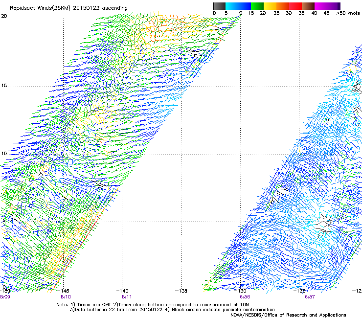Screen dimensions: 362x318
Task: Click the '-145' longitude axis label
Action: point(63,291)
